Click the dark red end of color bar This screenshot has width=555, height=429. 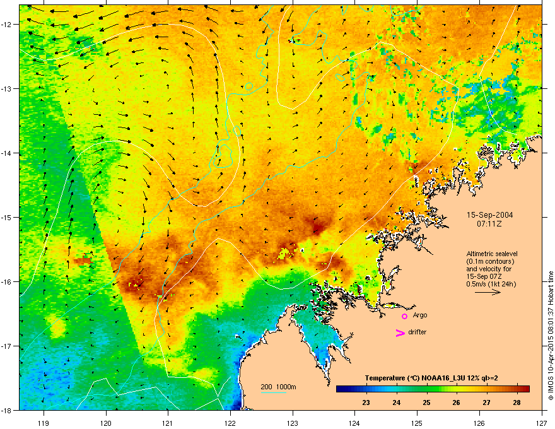pos(527,389)
